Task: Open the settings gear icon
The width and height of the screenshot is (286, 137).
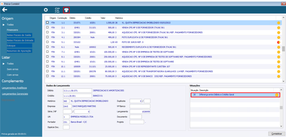Action: coord(46,10)
